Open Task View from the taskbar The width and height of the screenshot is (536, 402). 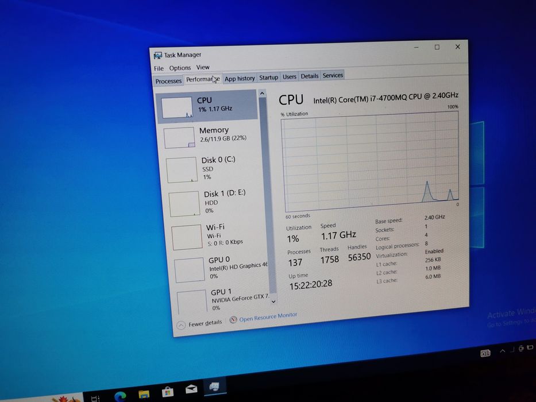click(95, 398)
